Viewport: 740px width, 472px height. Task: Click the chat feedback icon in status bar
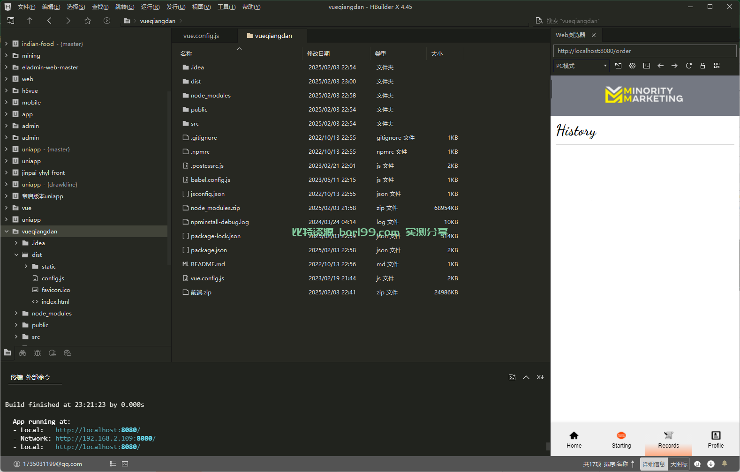point(697,464)
